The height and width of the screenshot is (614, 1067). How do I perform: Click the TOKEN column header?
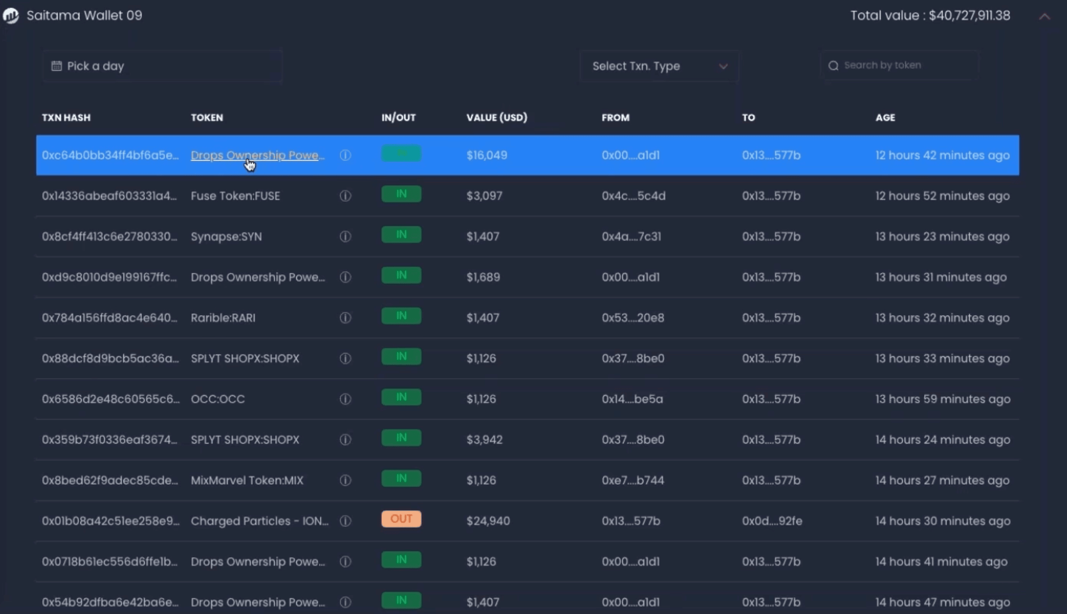207,117
